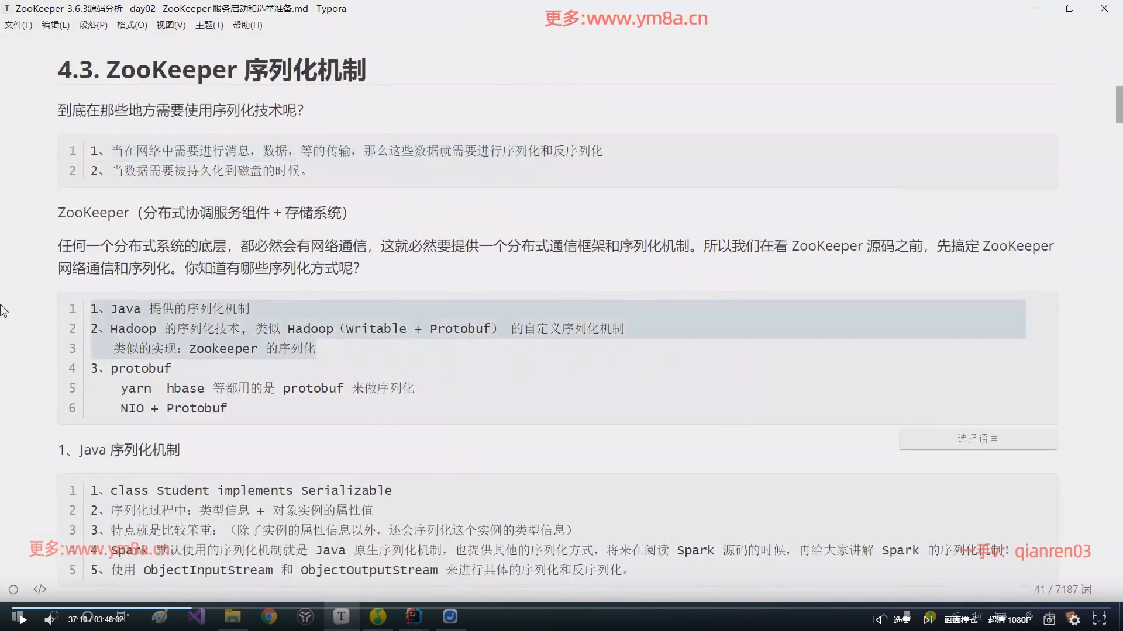Open Visual Studio from taskbar

(197, 616)
